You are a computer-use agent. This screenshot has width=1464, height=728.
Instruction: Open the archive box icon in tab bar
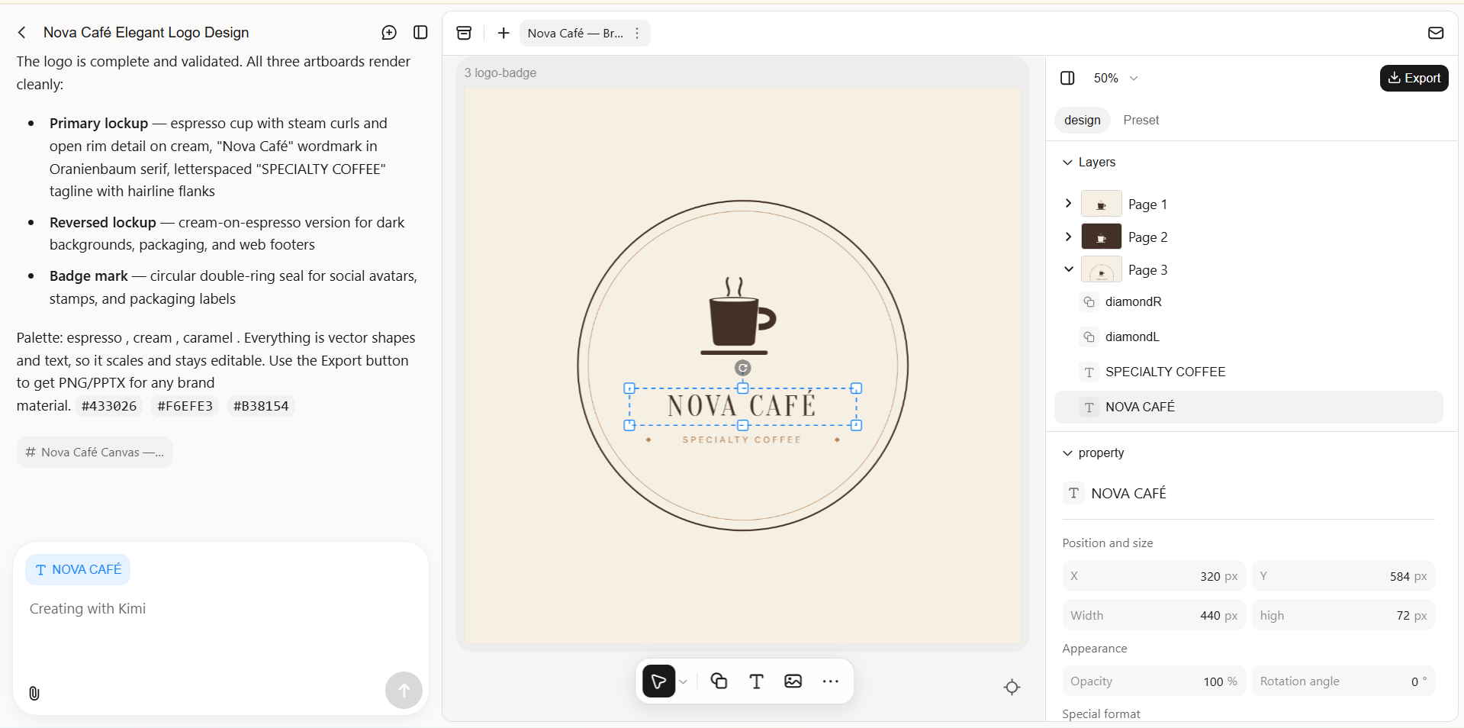pos(464,33)
